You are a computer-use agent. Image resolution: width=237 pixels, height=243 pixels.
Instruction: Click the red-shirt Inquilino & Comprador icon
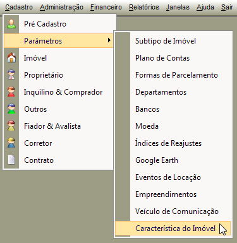point(11,92)
